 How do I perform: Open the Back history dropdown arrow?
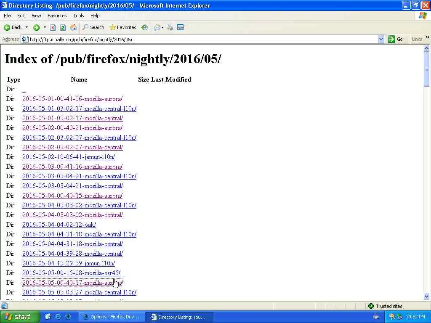[27, 27]
